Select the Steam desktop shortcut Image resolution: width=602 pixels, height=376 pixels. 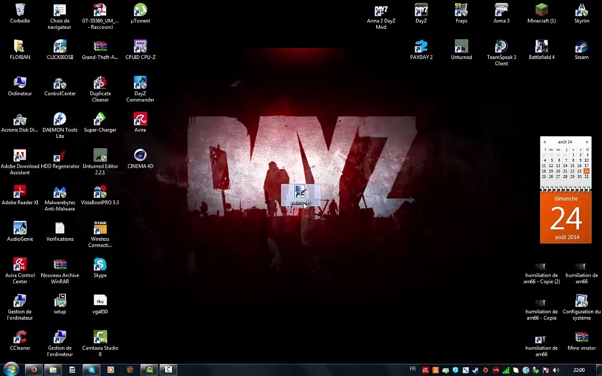(x=582, y=50)
